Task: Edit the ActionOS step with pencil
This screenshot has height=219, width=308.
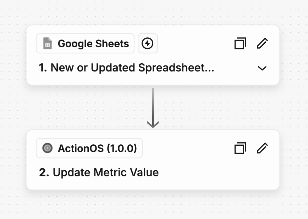Action: click(x=262, y=148)
